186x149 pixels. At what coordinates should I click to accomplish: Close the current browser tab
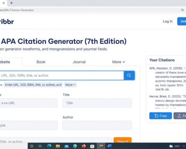click(3, 3)
